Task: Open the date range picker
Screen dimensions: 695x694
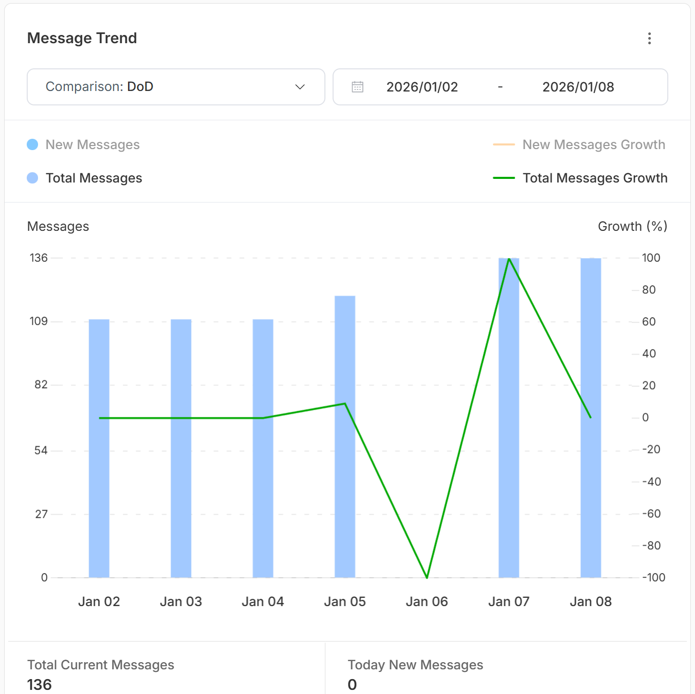Action: [500, 87]
